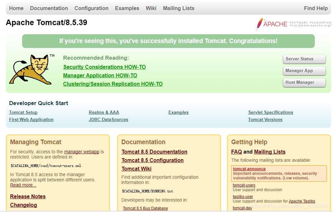Open the Manager App button
This screenshot has height=212, width=333.
(x=304, y=71)
